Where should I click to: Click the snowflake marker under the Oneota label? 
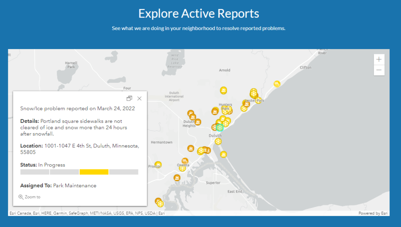182,168
